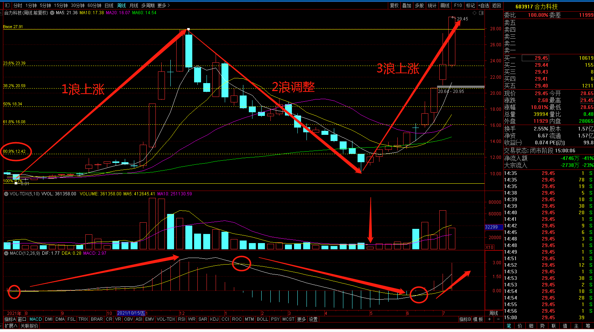This screenshot has height=332, width=594.
Task: Click the 窗口 window button
Action: click(x=22, y=319)
